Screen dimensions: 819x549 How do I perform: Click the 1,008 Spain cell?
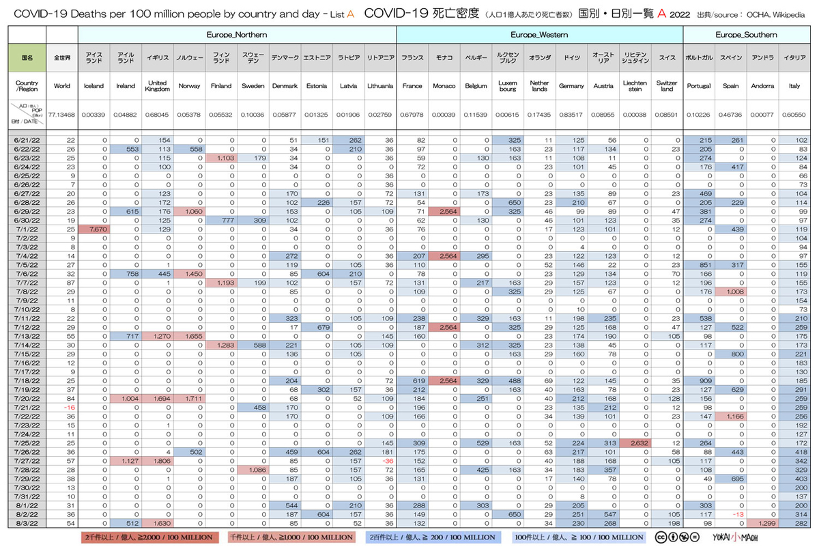[x=731, y=292]
